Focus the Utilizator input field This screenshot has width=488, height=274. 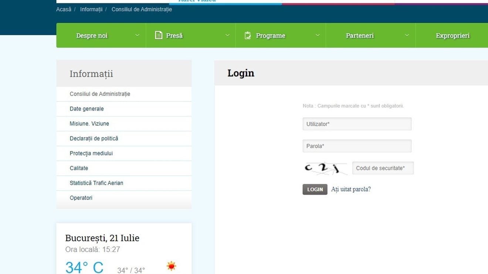tap(357, 124)
